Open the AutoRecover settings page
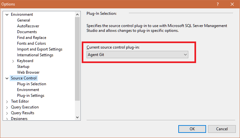The image size is (240, 138). [x=28, y=26]
